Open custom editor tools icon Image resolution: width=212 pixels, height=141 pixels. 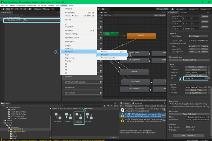tap(30, 9)
